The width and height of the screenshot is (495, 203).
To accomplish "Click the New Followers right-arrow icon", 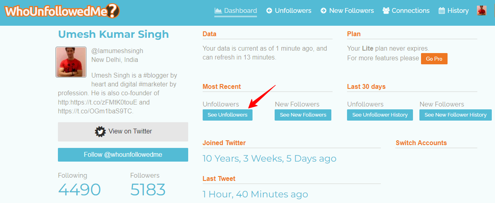I will [x=323, y=11].
